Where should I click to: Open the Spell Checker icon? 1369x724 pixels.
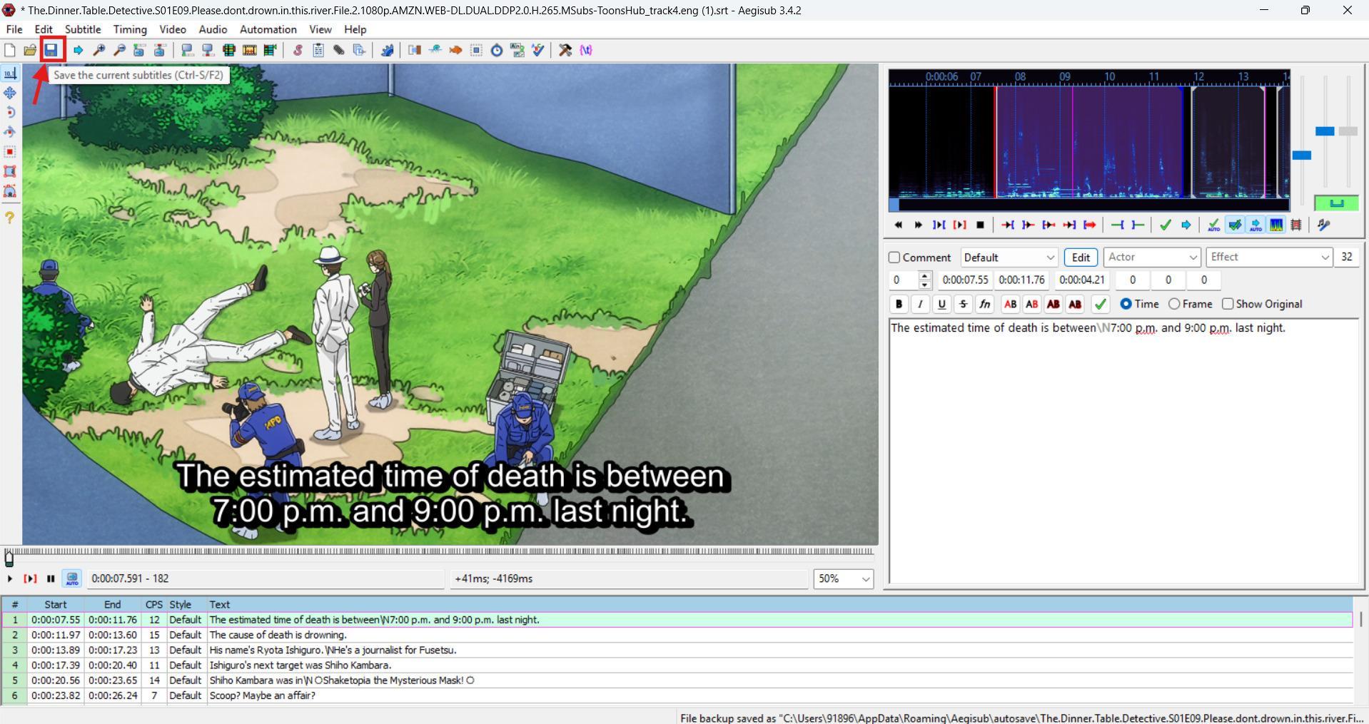(x=538, y=50)
